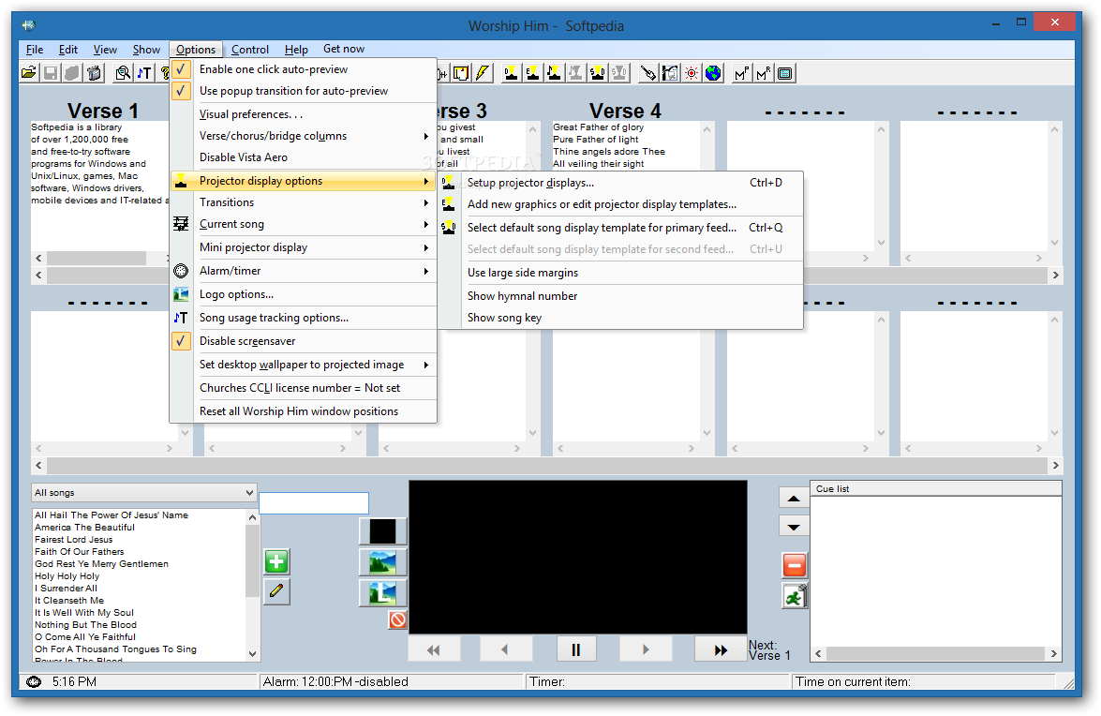
Task: Expand Set desktop wallpaper to projected image
Action: [303, 365]
